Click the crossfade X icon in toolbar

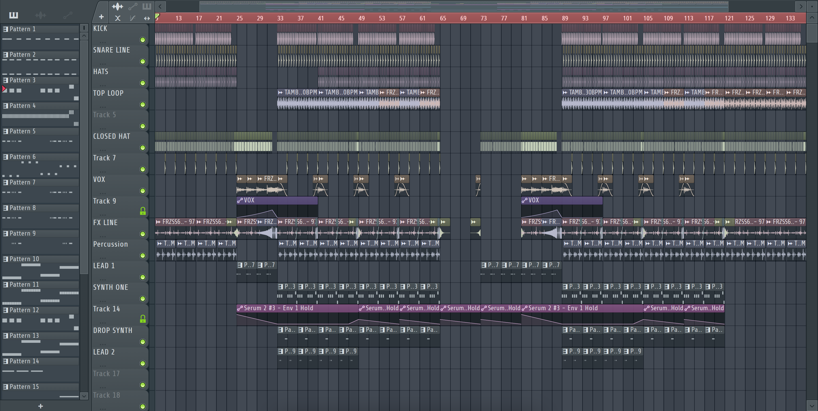tap(118, 18)
